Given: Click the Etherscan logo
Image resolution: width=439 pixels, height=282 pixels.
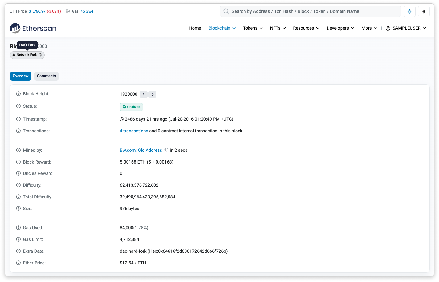Looking at the screenshot, I should click(33, 28).
